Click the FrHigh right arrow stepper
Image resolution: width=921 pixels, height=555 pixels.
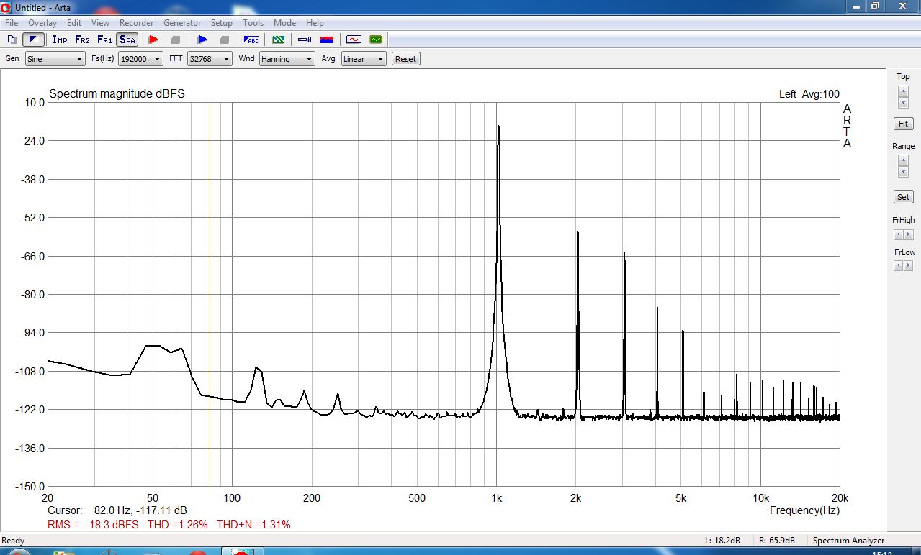(x=909, y=235)
